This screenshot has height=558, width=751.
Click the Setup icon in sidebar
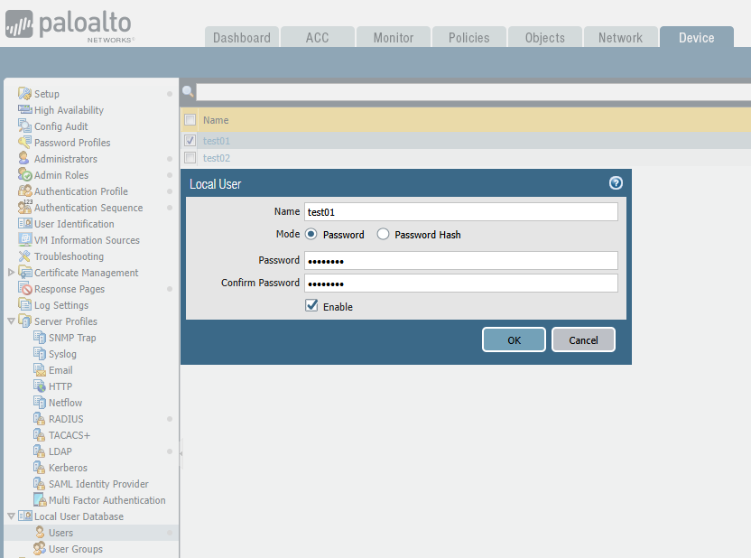(25, 93)
